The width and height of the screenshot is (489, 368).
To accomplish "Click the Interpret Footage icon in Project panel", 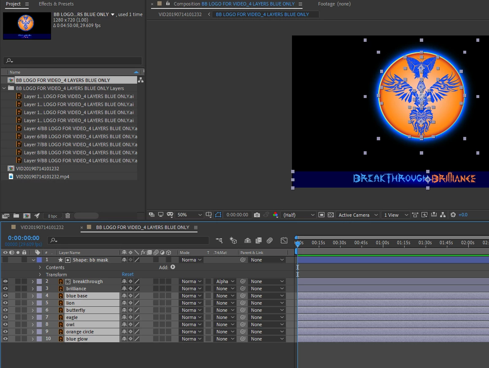I will pyautogui.click(x=5, y=215).
